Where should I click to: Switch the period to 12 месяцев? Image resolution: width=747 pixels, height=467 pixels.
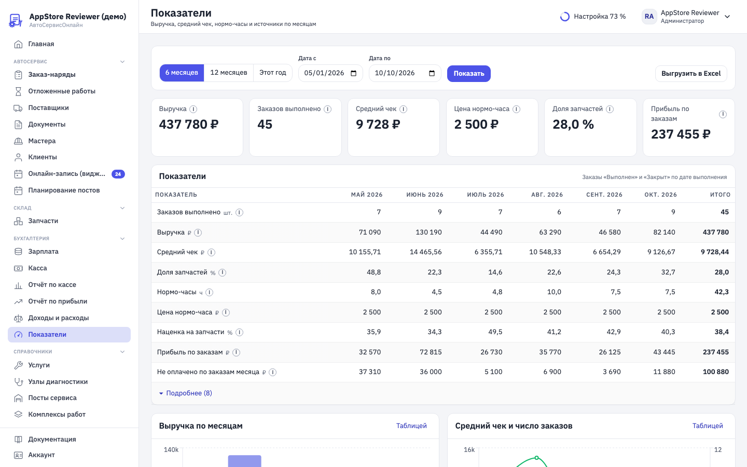229,73
